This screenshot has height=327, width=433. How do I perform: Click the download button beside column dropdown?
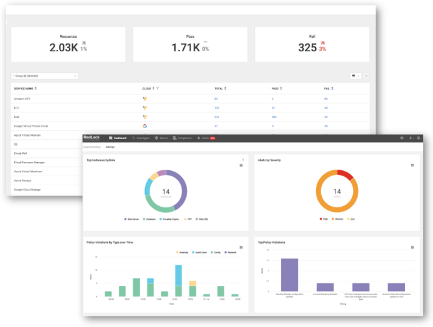366,75
